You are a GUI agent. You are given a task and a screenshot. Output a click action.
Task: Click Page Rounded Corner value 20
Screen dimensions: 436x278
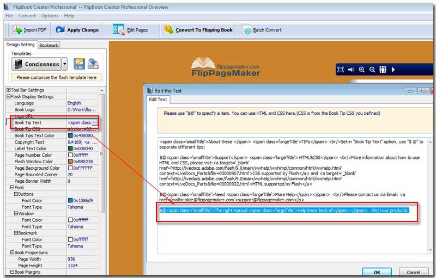point(70,175)
